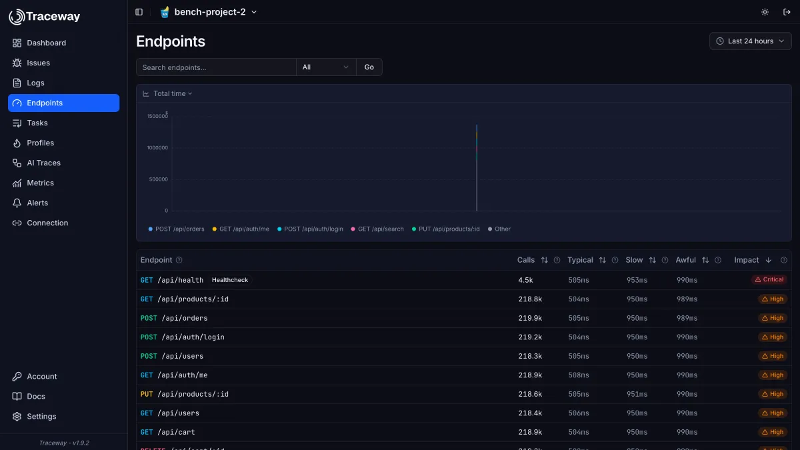
Task: Sort by the Calls column arrows
Action: 544,260
